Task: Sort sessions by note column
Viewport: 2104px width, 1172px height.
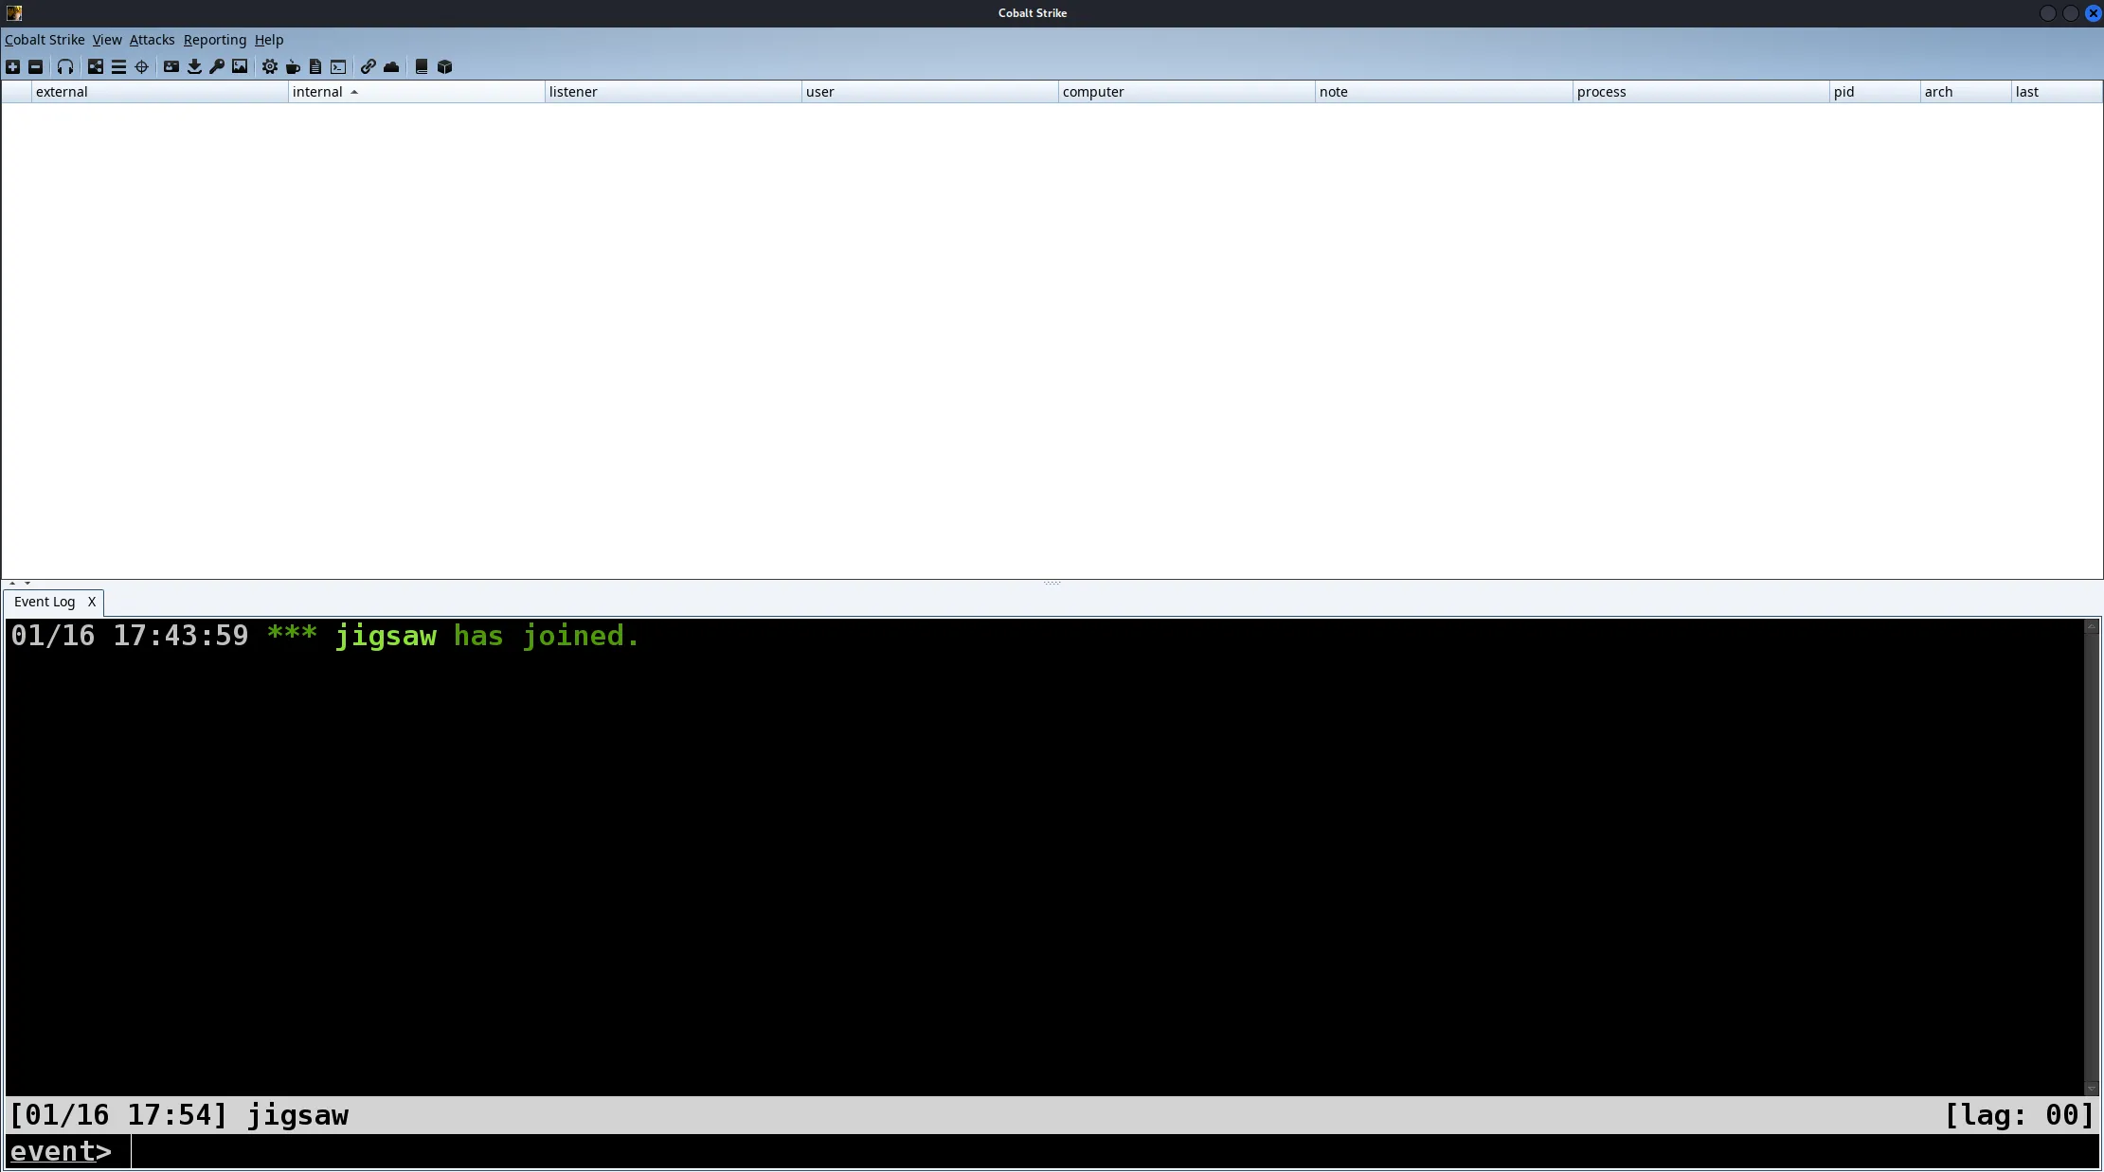Action: click(x=1444, y=92)
